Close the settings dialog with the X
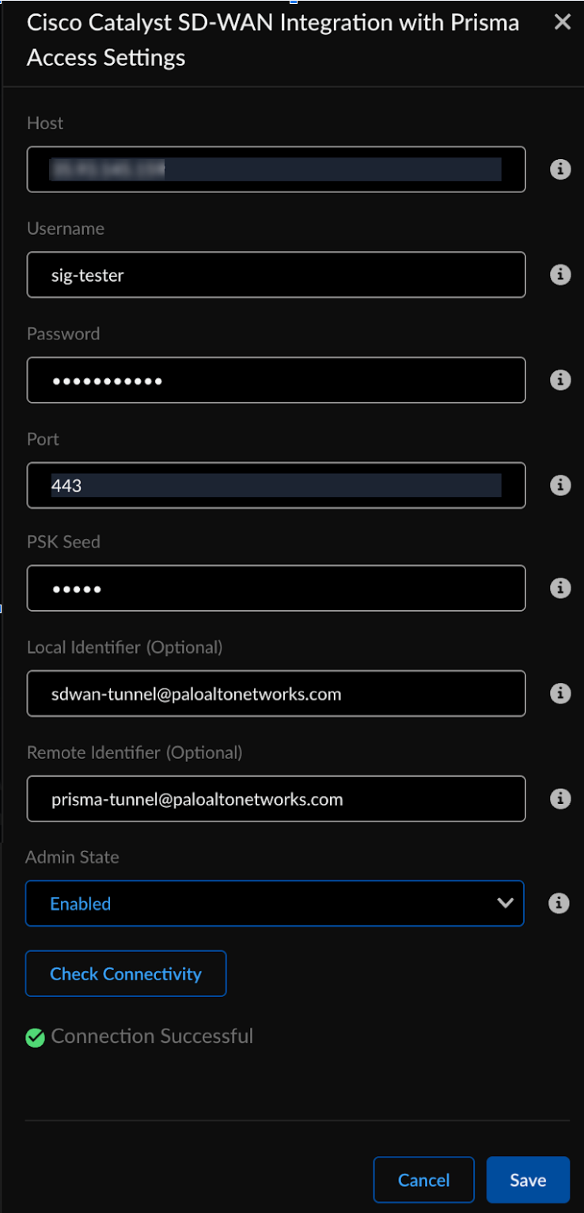The image size is (584, 1213). click(563, 22)
